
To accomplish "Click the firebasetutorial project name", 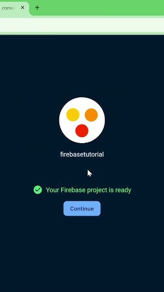I will tap(82, 155).
